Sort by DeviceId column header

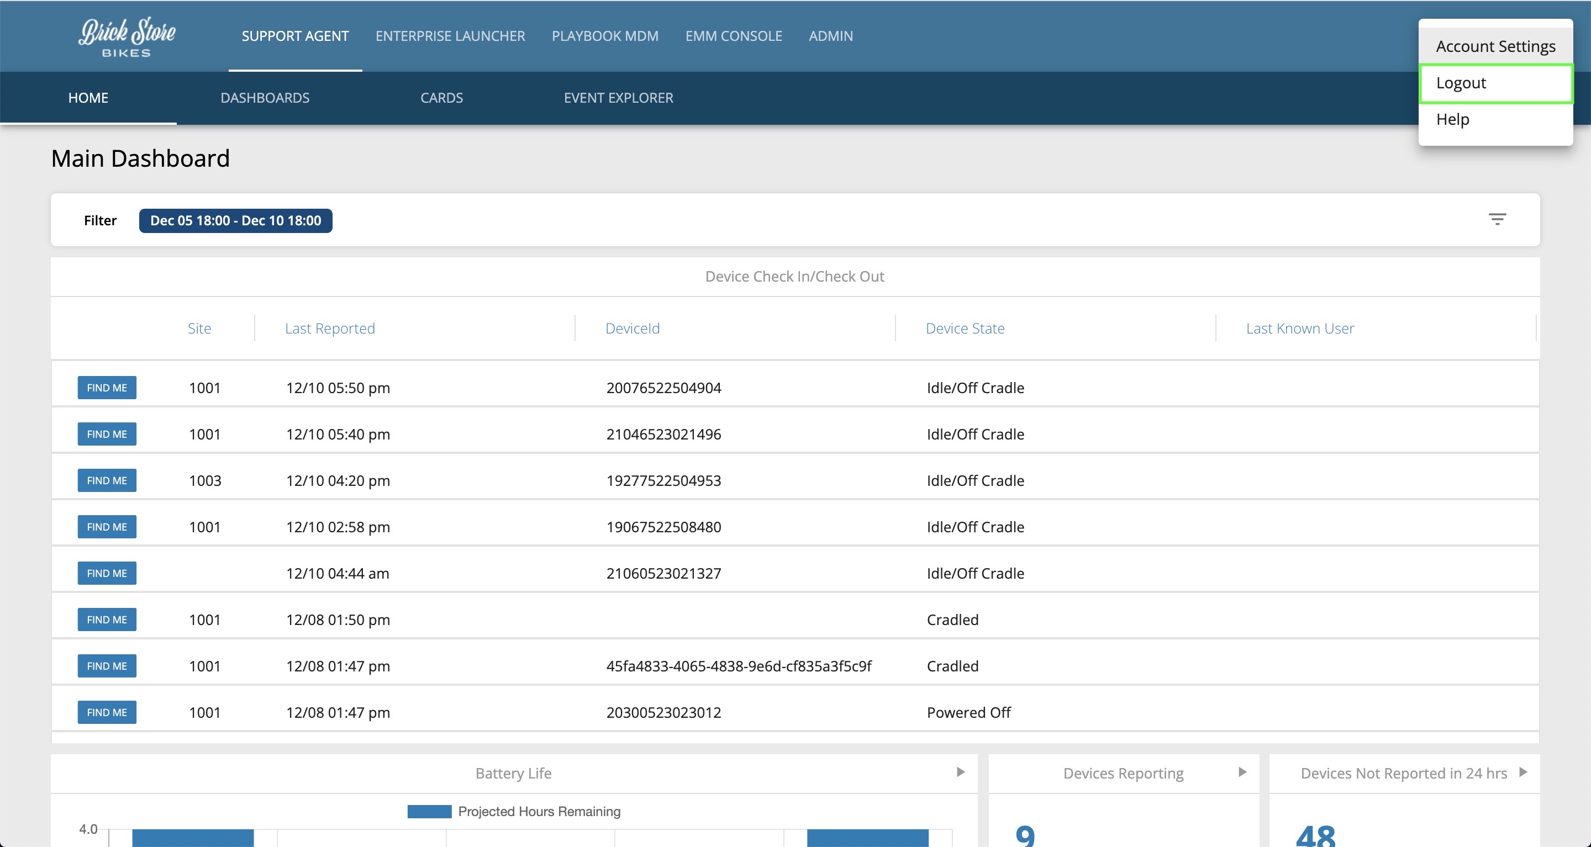point(633,329)
